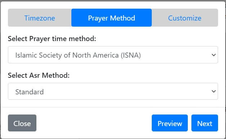Hit the blue Preview button
The height and width of the screenshot is (139, 226).
[170, 123]
